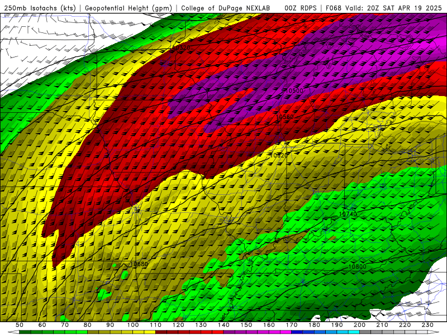Click the 10560 height contour label
The image size is (447, 335).
pos(284,117)
